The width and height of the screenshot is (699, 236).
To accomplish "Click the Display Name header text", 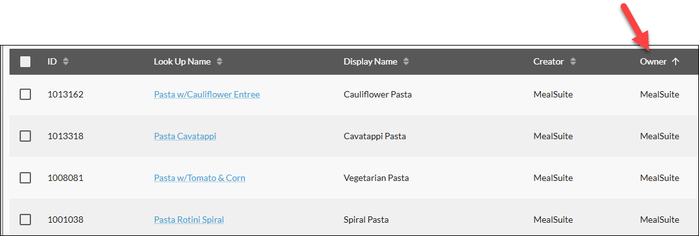I will [371, 62].
